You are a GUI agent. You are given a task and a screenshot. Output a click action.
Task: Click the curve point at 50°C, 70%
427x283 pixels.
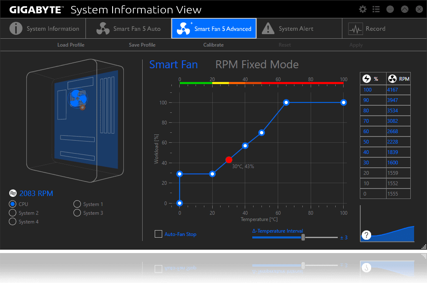coord(261,133)
